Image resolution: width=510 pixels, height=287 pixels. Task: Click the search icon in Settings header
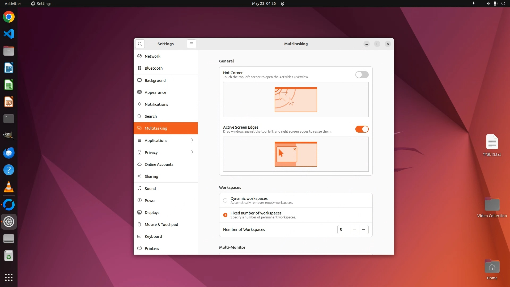(140, 44)
